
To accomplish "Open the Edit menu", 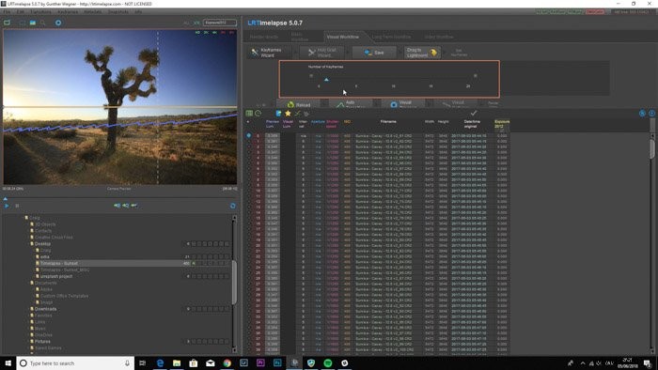I will click(21, 11).
